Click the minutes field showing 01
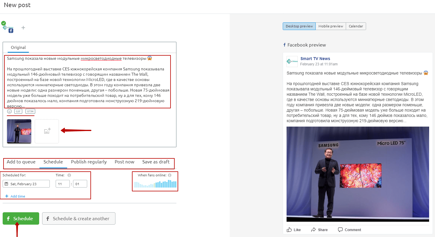435x237 pixels. [80, 184]
